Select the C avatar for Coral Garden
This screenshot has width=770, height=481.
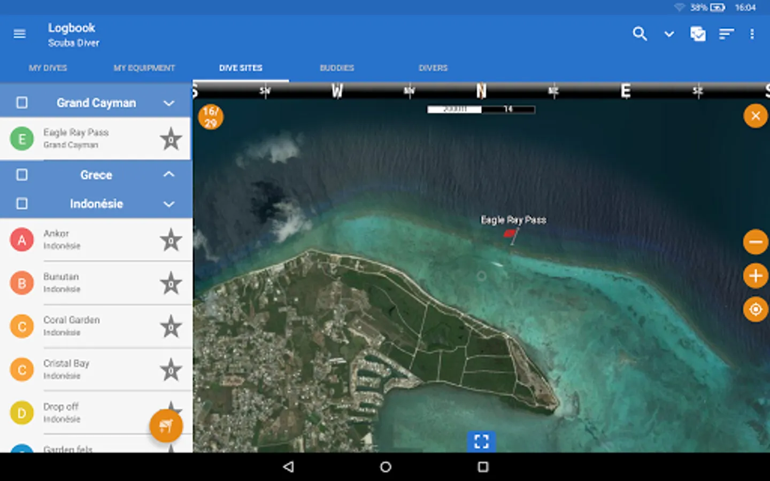click(22, 327)
